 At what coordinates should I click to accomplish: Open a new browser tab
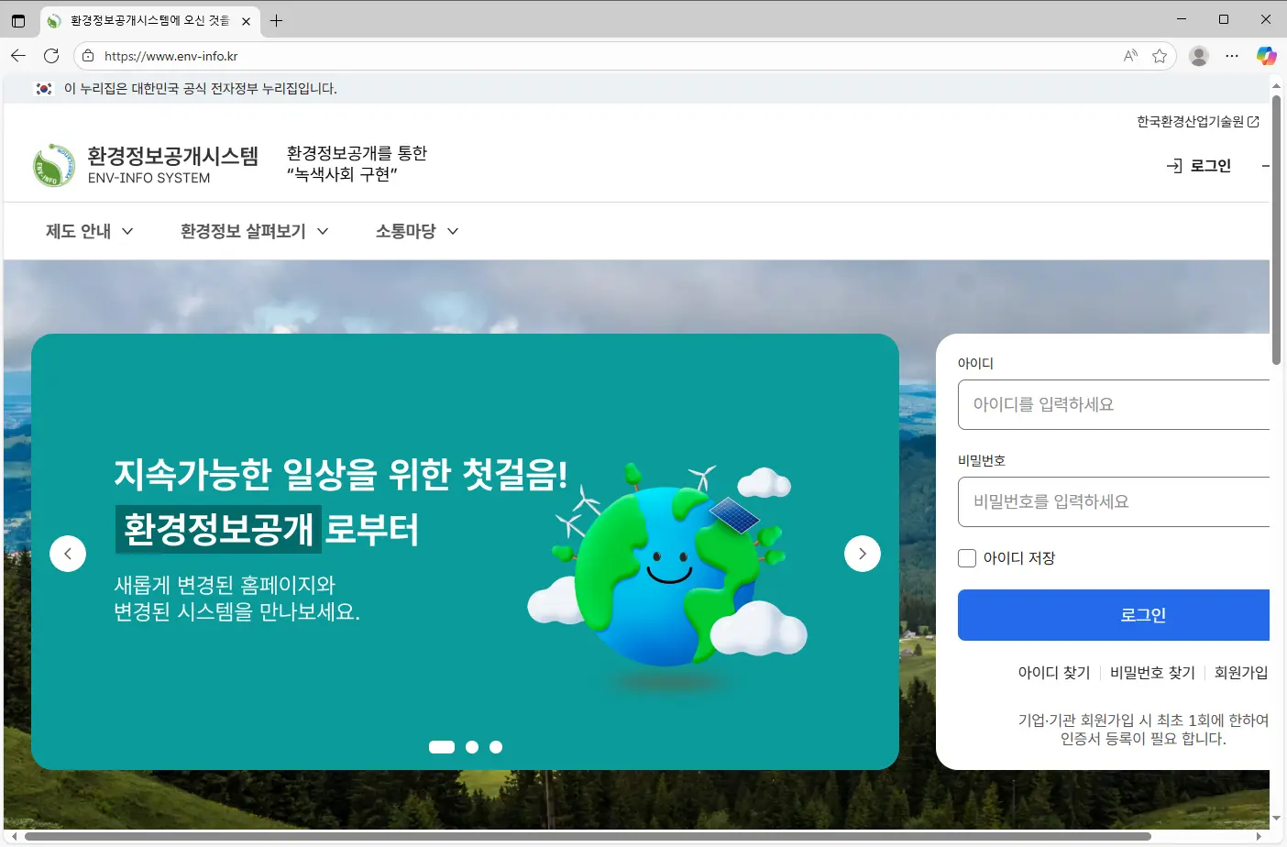tap(276, 20)
